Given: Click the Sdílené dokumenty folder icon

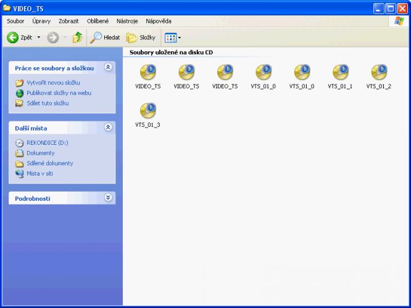Looking at the screenshot, I should click(19, 164).
